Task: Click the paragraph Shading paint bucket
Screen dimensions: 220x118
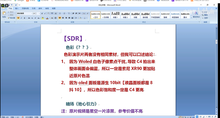Action: click(80, 18)
